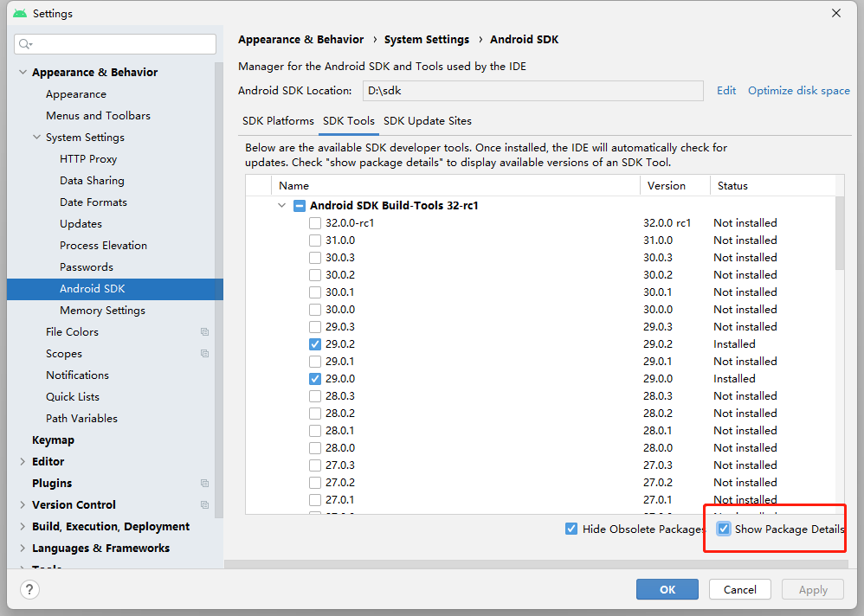Select Android SDK in settings tree
Image resolution: width=864 pixels, height=616 pixels.
[115, 289]
